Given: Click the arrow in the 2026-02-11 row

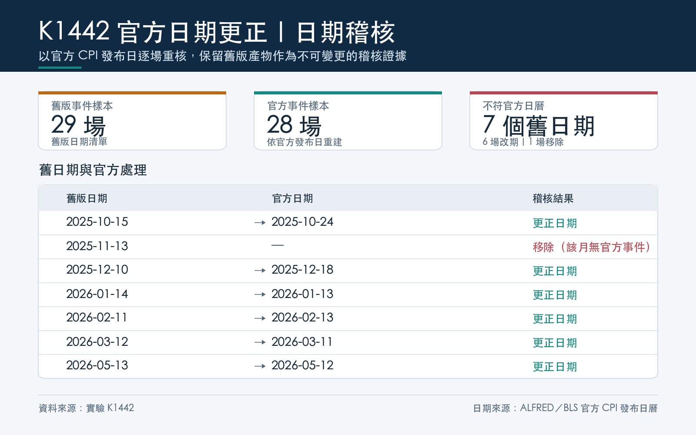Looking at the screenshot, I should coord(260,318).
